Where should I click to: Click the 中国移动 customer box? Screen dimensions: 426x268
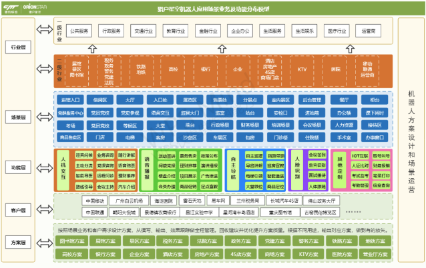pos(95,201)
